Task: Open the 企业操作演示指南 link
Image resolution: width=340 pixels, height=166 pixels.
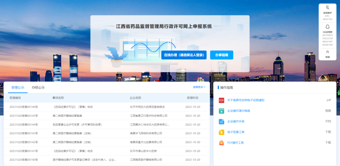Action: coord(239,111)
